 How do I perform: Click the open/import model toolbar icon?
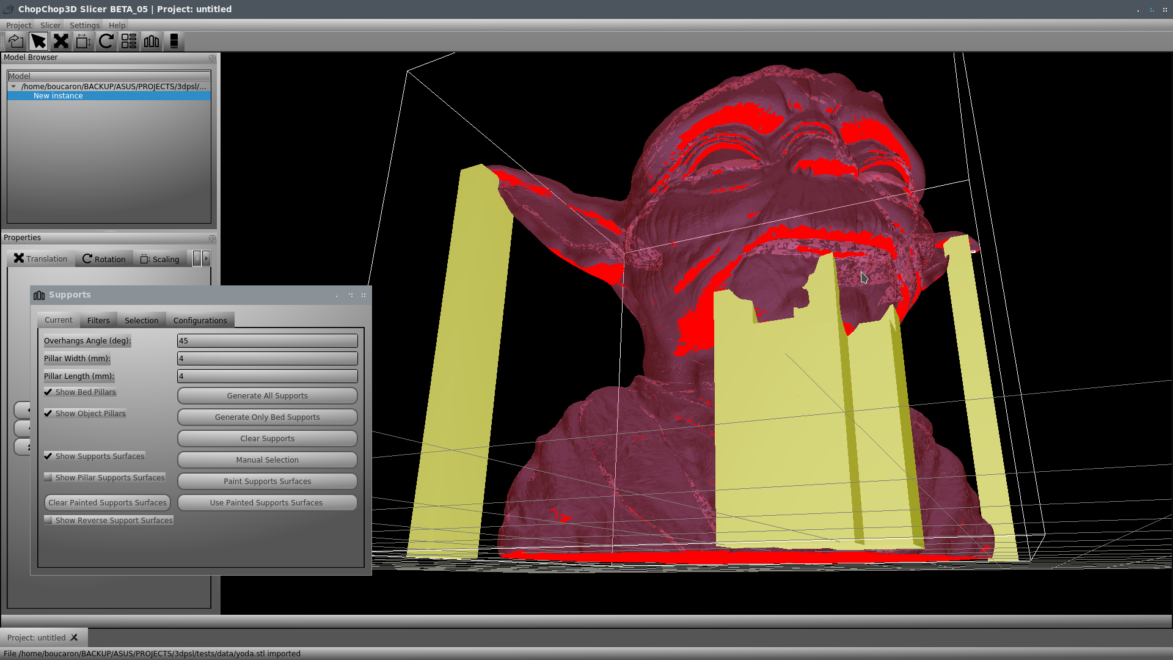click(x=16, y=41)
